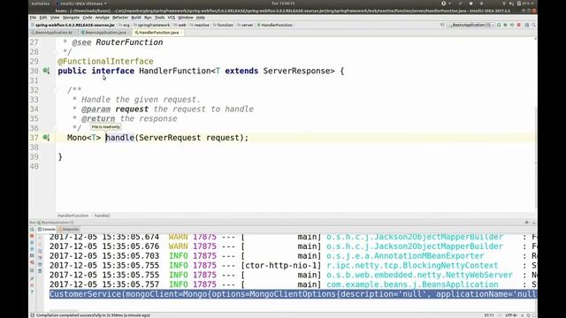Click the Search Everywhere magnifier icon
The width and height of the screenshot is (566, 318).
pyautogui.click(x=533, y=25)
